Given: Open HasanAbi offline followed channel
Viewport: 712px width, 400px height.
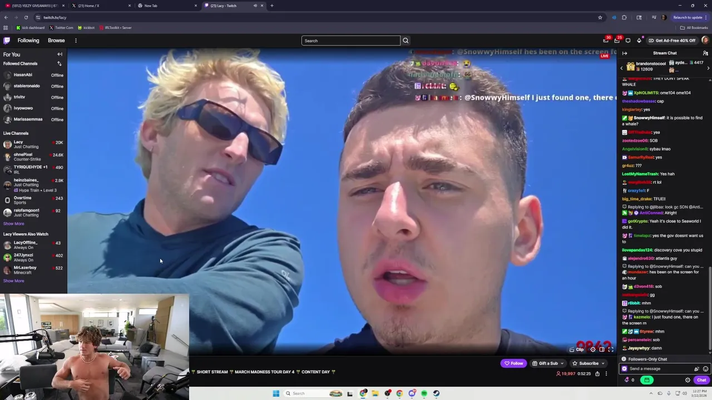Looking at the screenshot, I should [33, 75].
